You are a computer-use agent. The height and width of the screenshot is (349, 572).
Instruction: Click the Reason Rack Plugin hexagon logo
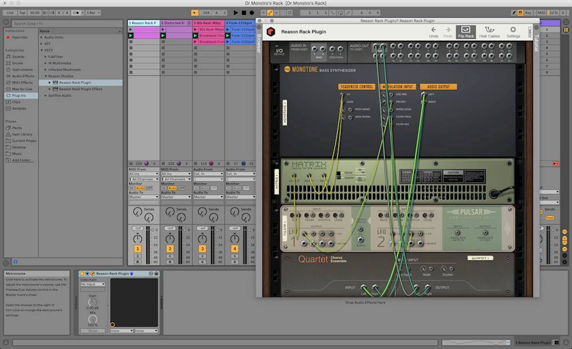click(271, 32)
